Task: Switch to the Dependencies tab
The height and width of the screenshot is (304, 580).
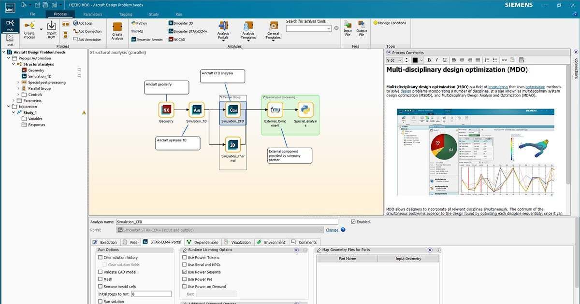Action: click(203, 242)
